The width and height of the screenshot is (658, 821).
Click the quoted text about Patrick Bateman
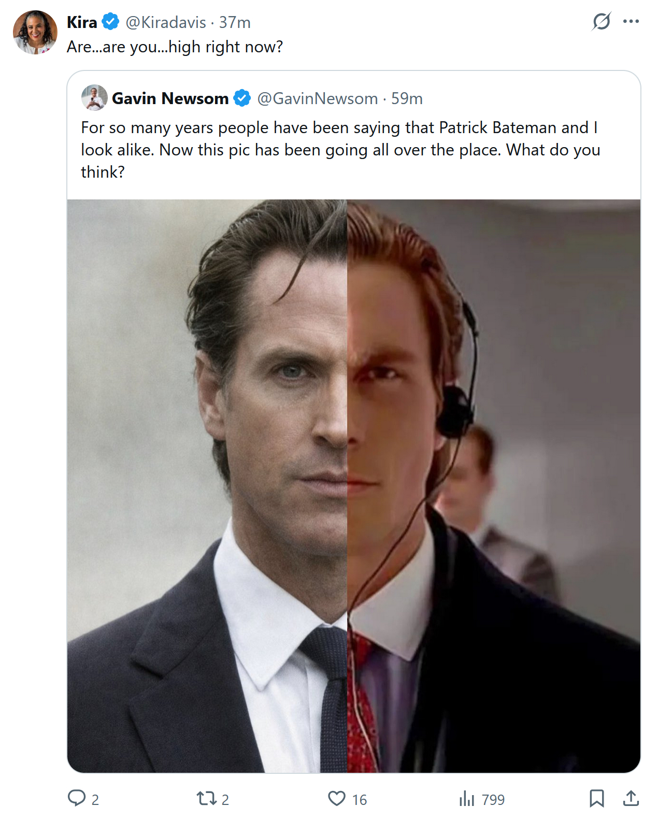(340, 149)
